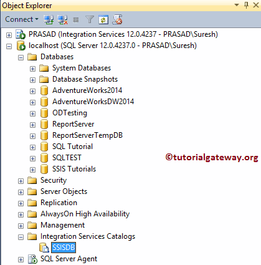
Task: Expand the SQL Server Agent node
Action: 21,259
